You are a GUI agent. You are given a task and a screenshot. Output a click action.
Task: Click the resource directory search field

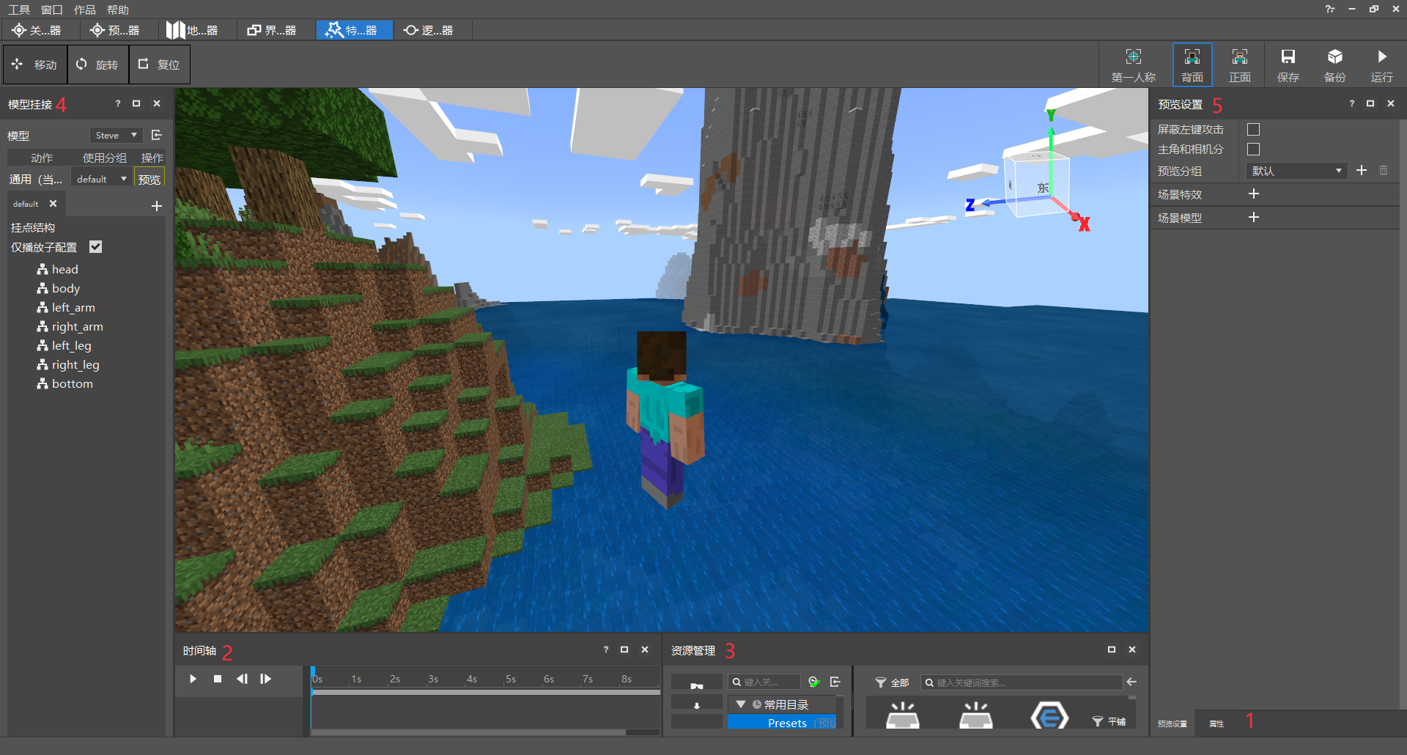coord(764,682)
